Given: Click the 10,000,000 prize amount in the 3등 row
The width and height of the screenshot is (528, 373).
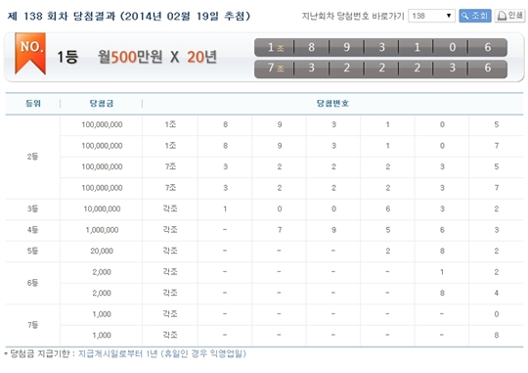Looking at the screenshot, I should tap(102, 210).
